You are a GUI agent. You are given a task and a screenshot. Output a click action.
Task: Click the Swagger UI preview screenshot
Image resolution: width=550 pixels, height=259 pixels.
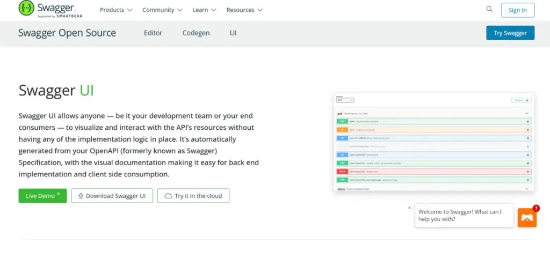[x=433, y=142]
